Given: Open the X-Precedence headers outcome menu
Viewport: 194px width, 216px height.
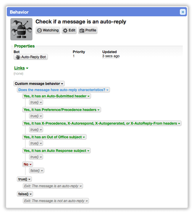Looking at the screenshot, I should 102,123.
